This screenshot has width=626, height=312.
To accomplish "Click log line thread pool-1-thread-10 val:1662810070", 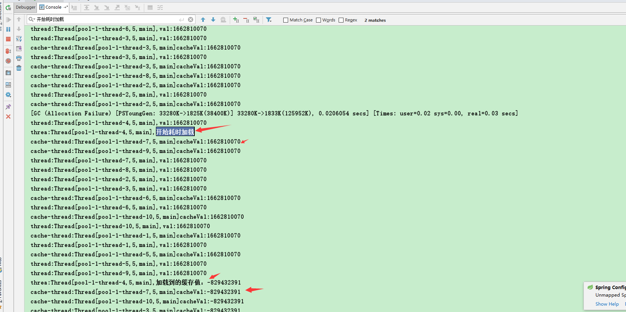I will point(120,226).
